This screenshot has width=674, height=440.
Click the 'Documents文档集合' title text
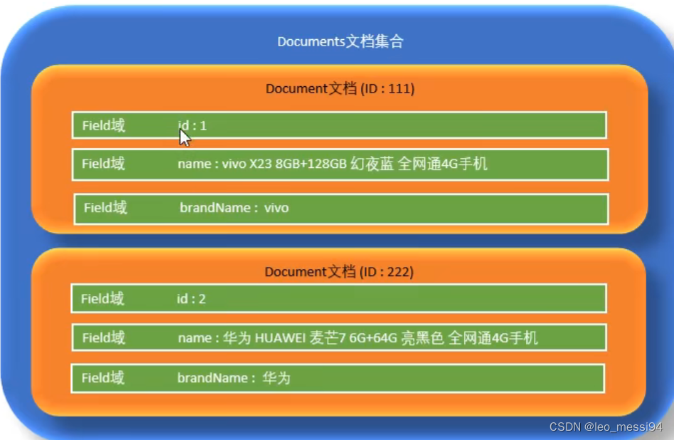340,42
